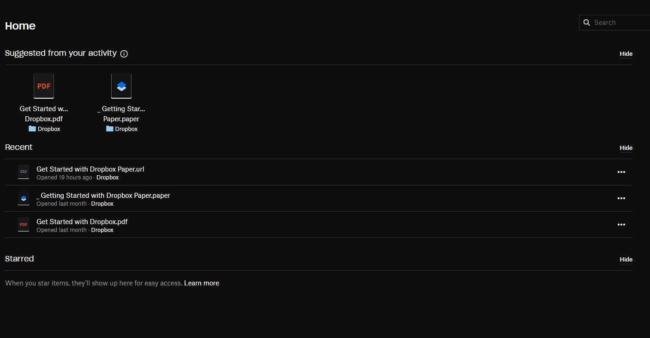Screen dimensions: 650x338
Task: Open the info icon next to Suggested from your activity
Action: coord(124,54)
